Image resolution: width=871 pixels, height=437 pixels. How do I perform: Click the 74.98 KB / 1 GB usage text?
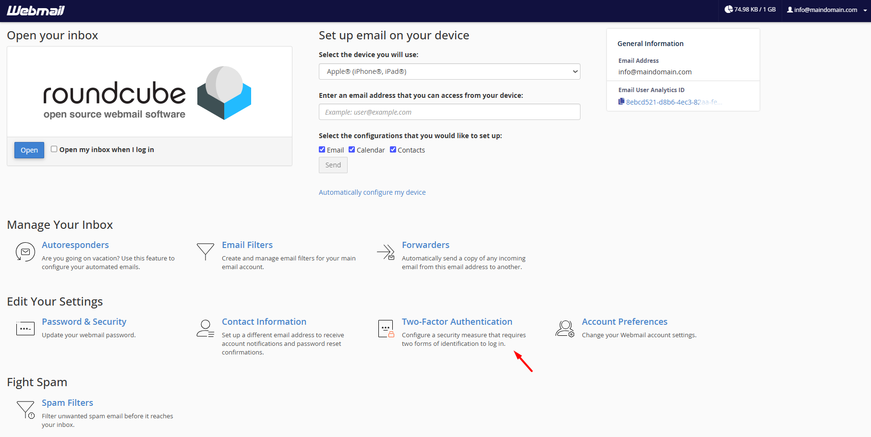click(x=755, y=10)
